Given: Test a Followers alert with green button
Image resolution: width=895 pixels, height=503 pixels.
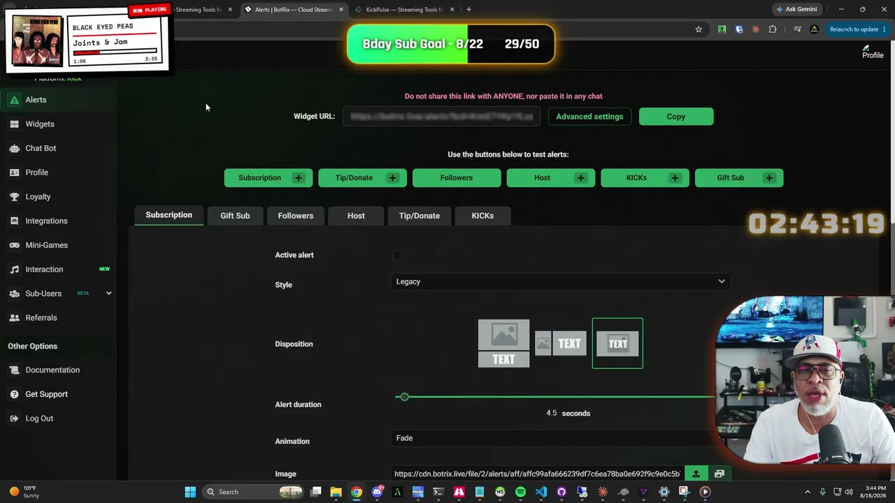Looking at the screenshot, I should point(457,178).
